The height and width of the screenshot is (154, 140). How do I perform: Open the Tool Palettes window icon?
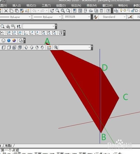(x=85, y=11)
